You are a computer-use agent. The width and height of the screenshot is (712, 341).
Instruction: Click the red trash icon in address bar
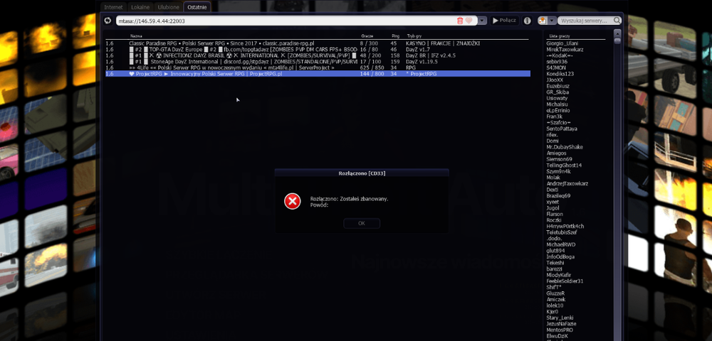tap(460, 21)
